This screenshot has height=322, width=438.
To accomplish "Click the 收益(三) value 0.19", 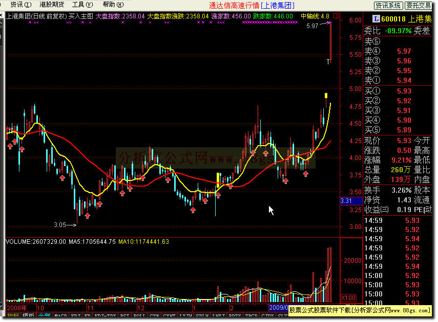I will (404, 210).
